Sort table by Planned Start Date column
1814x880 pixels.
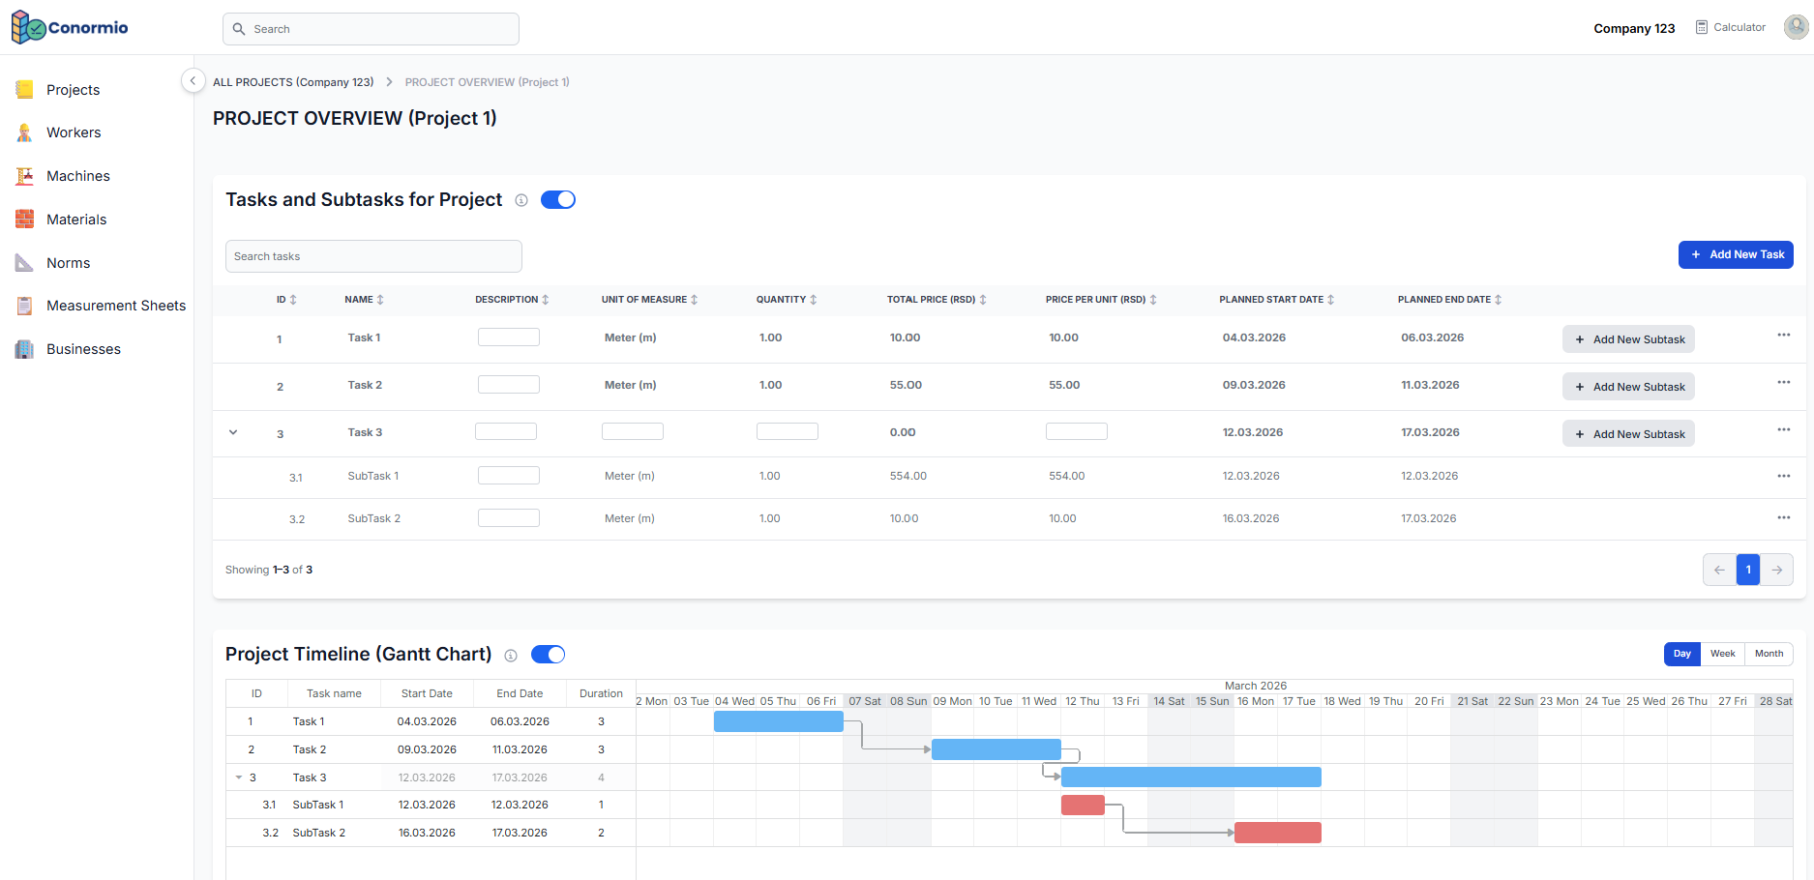(1330, 300)
